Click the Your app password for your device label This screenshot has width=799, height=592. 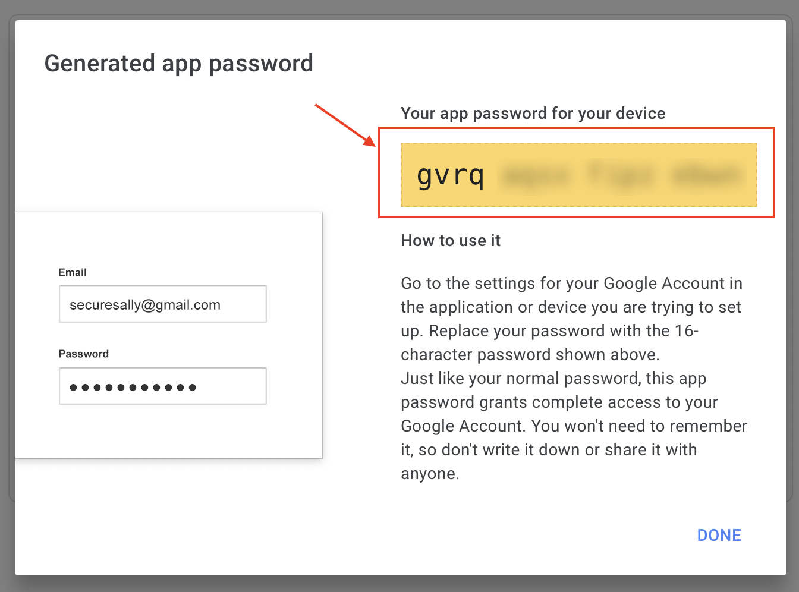pos(533,113)
